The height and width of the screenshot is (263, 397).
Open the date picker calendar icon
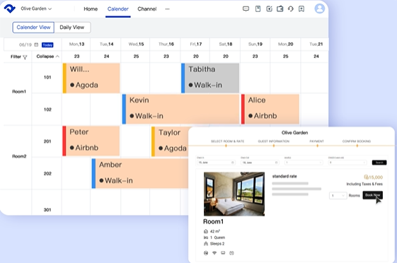coord(36,45)
